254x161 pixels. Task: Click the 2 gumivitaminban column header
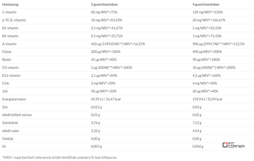[104, 4]
